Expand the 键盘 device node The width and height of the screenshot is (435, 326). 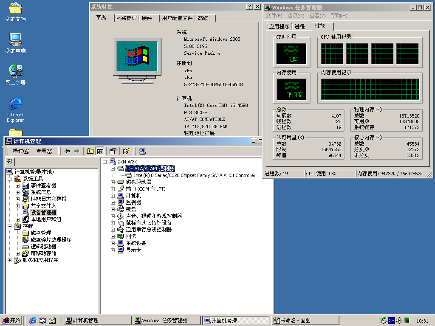point(113,209)
